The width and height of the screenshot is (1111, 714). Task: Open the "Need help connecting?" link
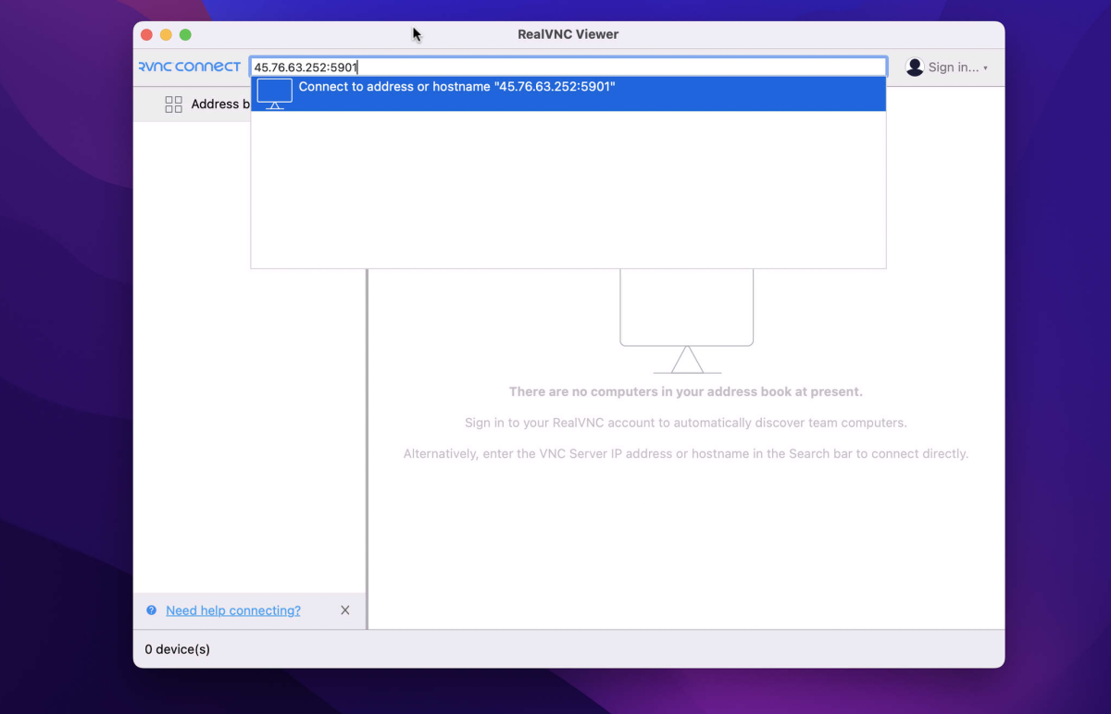tap(233, 610)
